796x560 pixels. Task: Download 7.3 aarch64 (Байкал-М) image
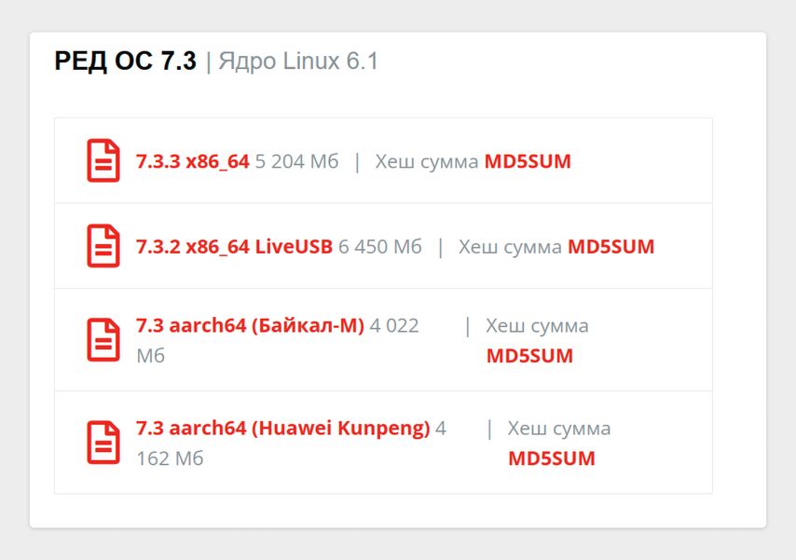(250, 326)
